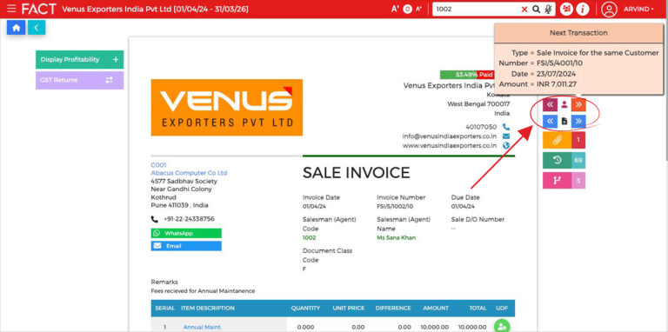Screen dimensions: 668x332
Task: Go to next transaction for same customer
Action: 578,104
